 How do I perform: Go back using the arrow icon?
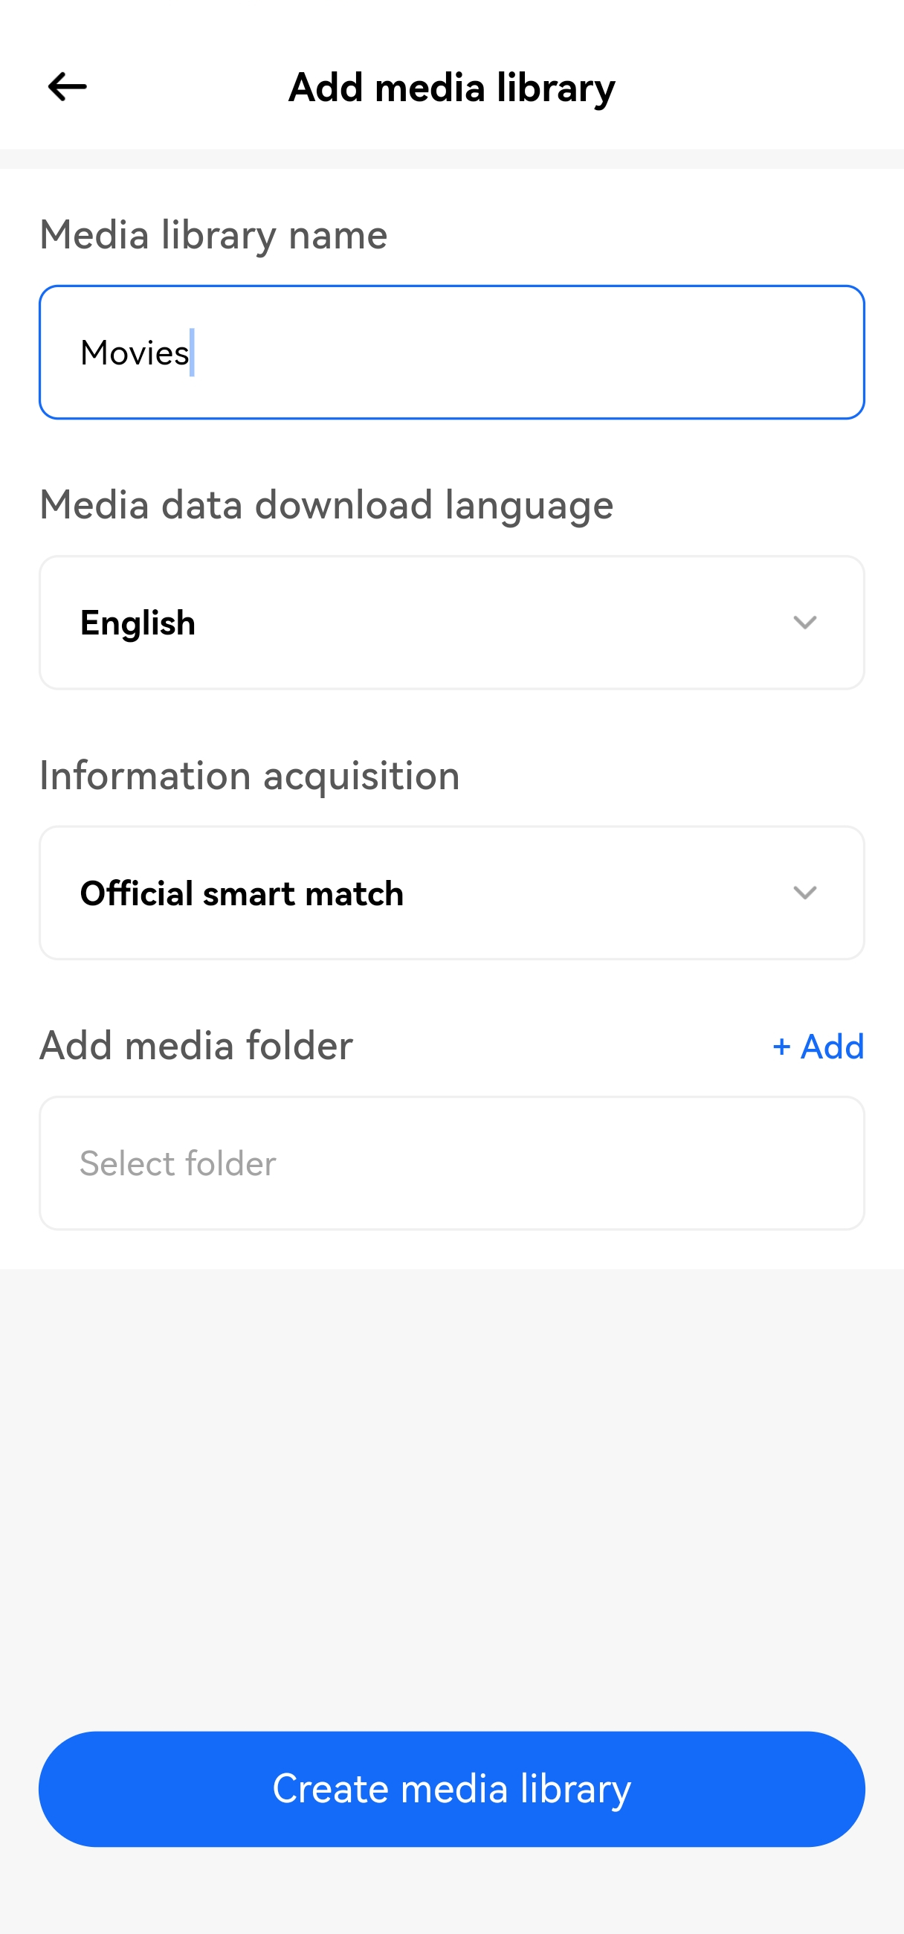67,86
